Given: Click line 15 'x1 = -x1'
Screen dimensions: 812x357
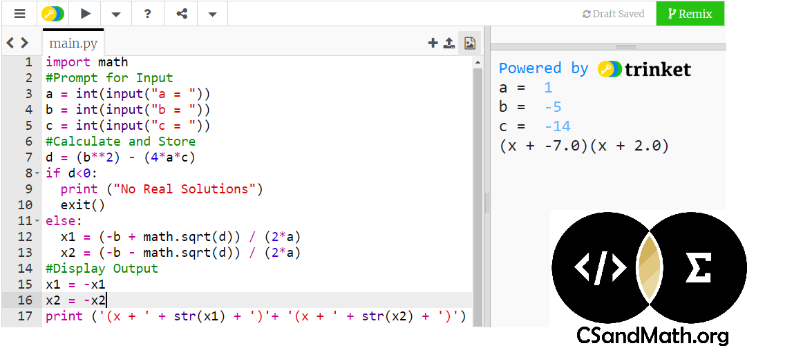Looking at the screenshot, I should pyautogui.click(x=75, y=284).
